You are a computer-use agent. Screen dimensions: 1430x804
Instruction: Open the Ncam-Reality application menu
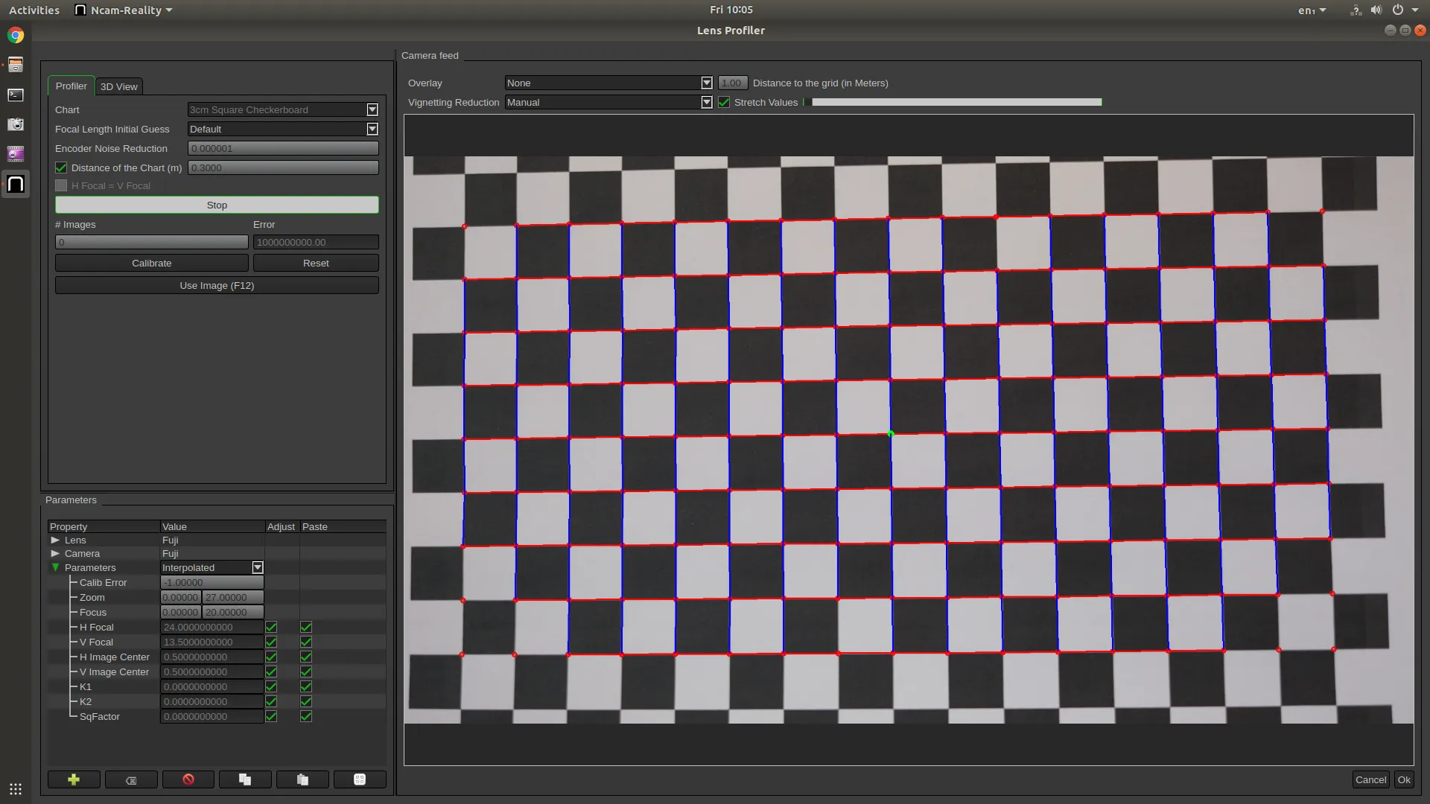124,10
